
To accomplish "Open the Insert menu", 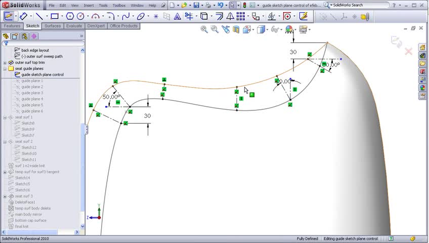I will [89, 5].
